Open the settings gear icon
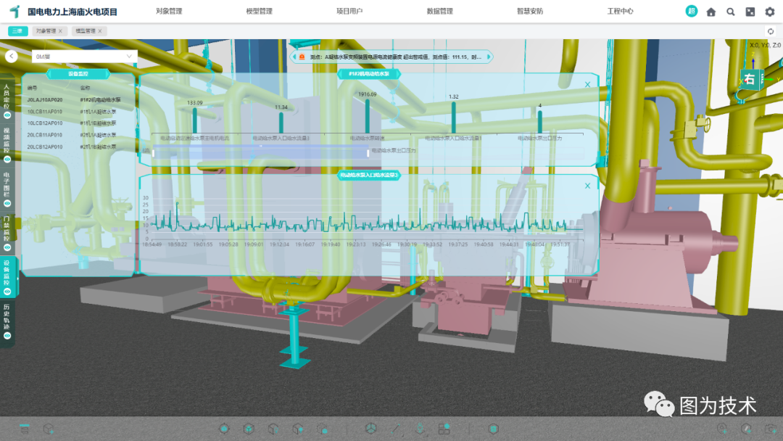 [x=770, y=12]
